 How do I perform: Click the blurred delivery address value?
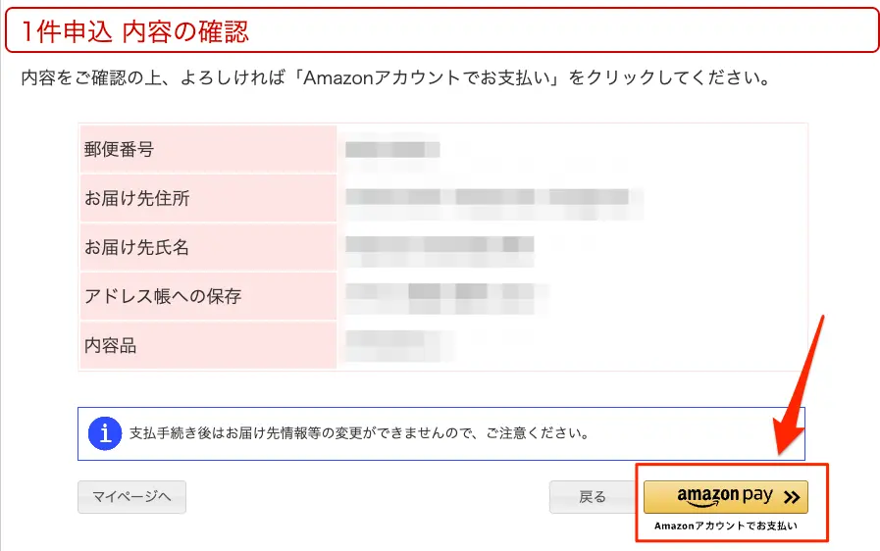(x=492, y=199)
